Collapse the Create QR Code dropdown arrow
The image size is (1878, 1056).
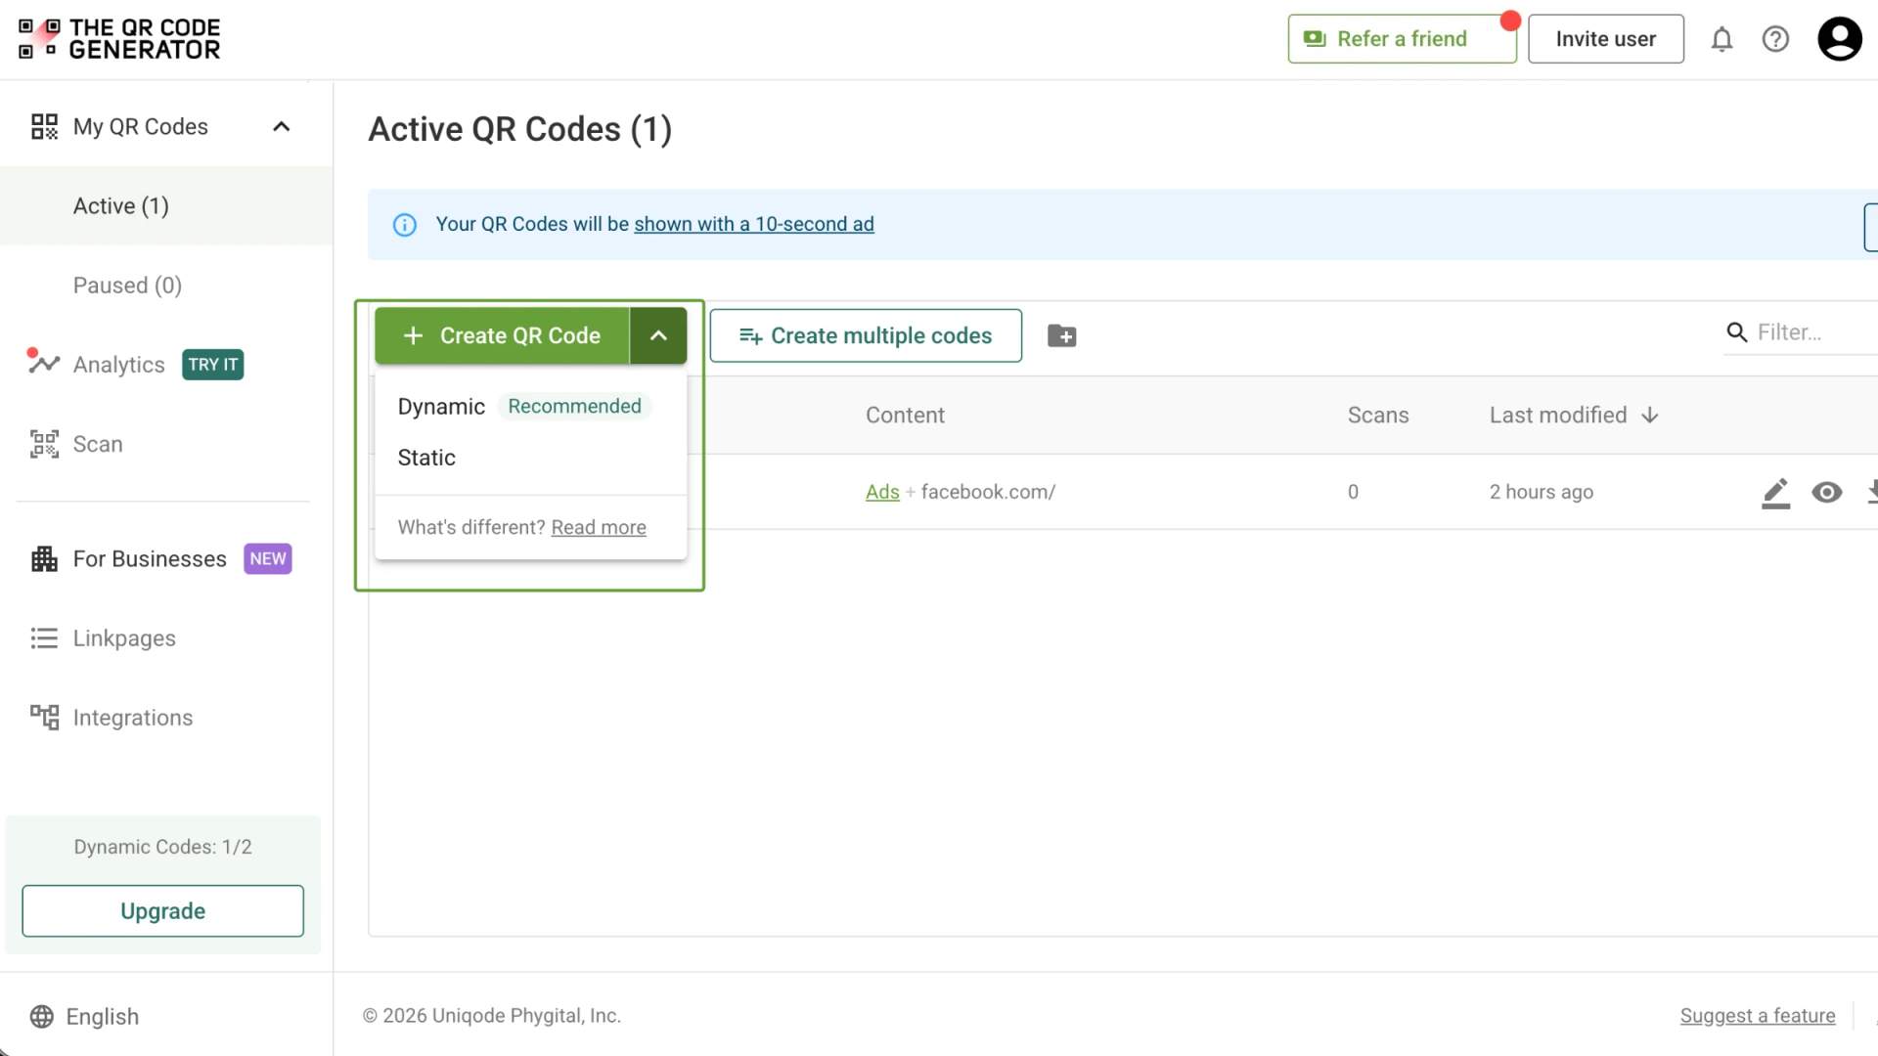click(658, 335)
